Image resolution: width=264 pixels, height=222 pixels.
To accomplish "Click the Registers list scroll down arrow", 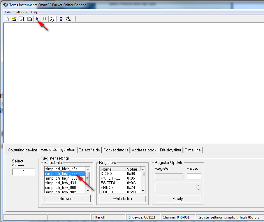I will [143, 191].
